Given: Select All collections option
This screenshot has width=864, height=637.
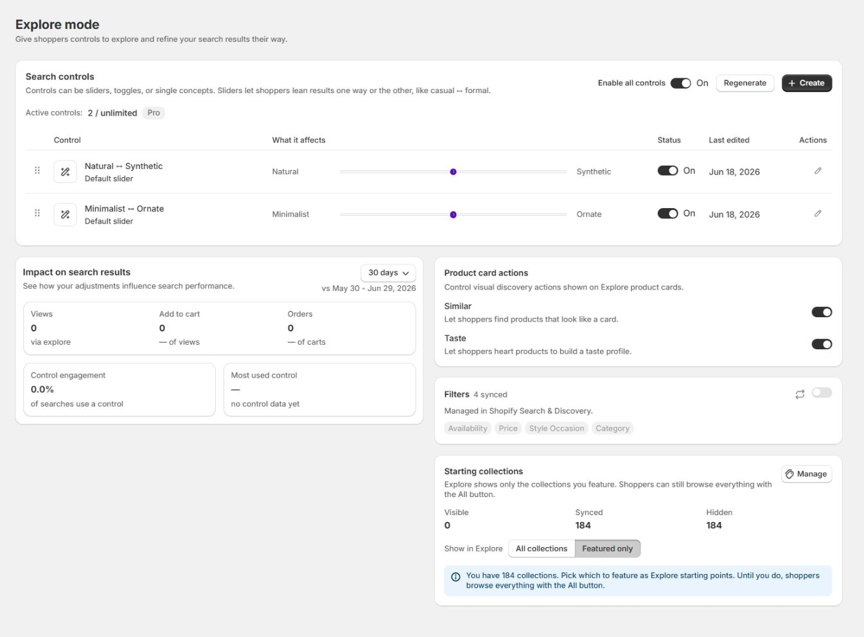Looking at the screenshot, I should (542, 548).
